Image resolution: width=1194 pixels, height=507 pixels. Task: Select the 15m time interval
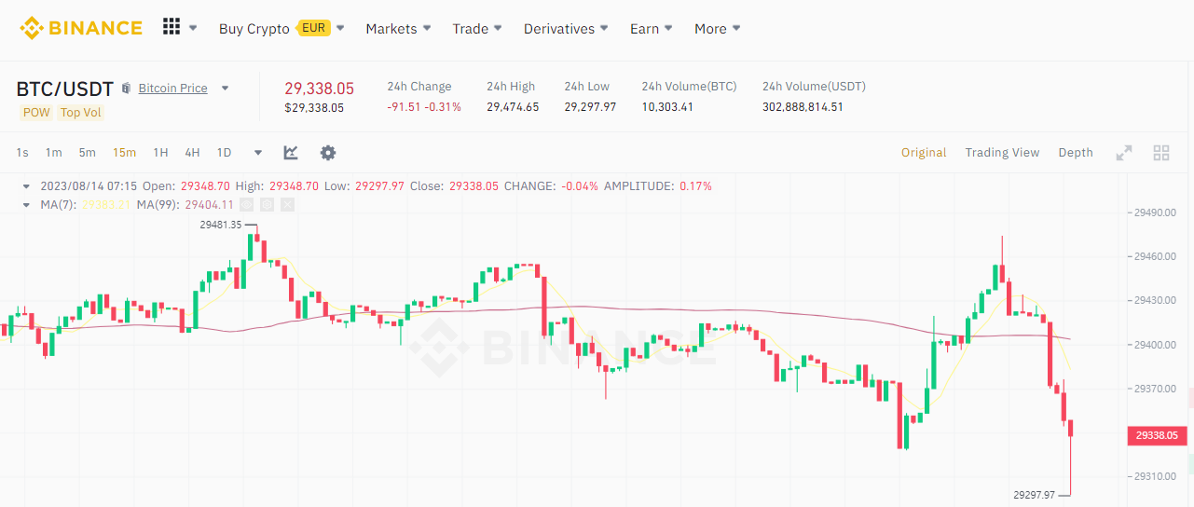[x=124, y=153]
